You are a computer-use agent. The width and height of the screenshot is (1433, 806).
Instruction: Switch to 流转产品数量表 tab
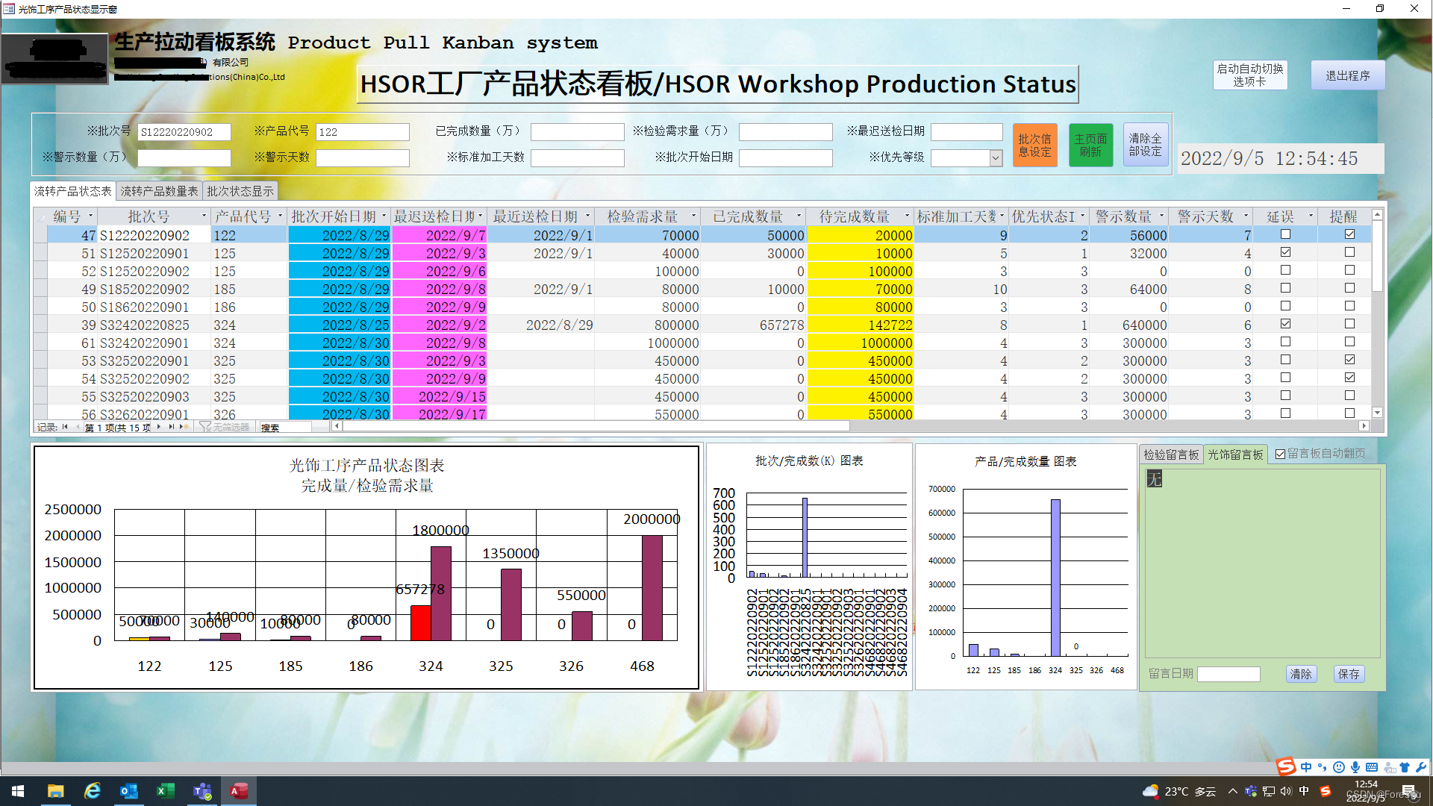159,191
